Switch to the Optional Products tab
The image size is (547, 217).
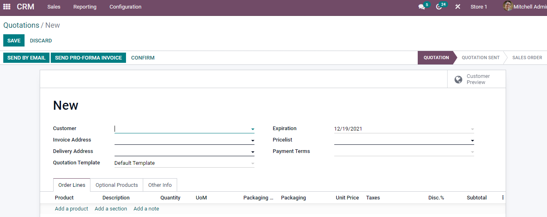pyautogui.click(x=117, y=185)
